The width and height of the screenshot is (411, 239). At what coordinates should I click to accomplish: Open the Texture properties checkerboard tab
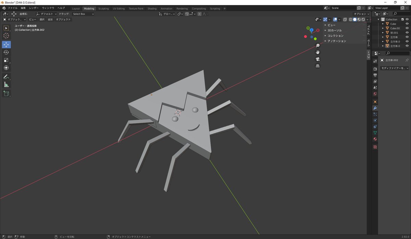tap(375, 147)
